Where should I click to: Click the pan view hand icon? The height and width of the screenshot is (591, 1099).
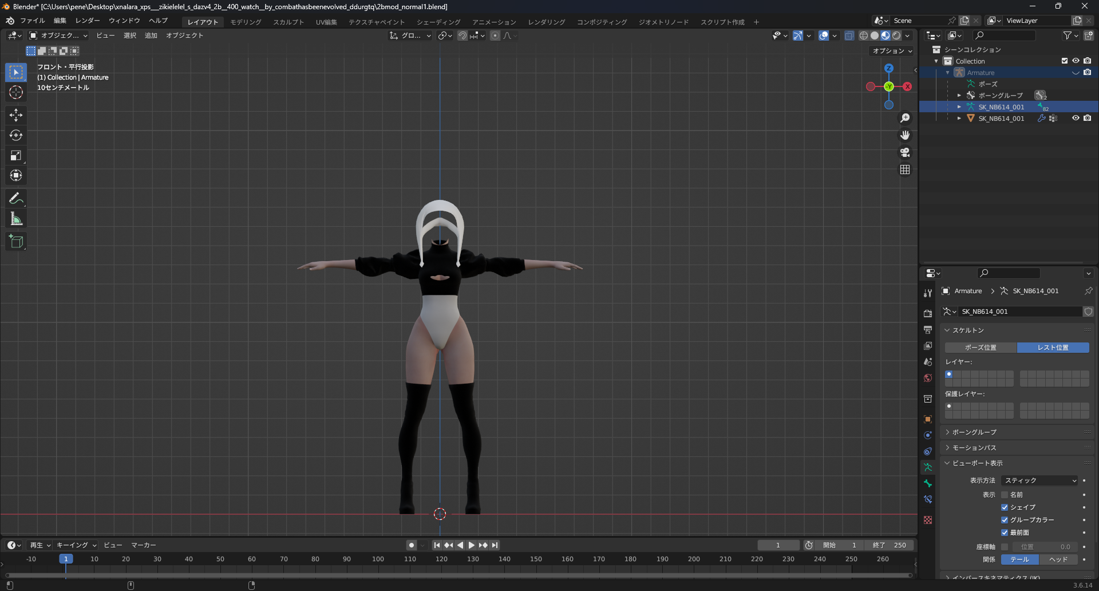click(905, 135)
